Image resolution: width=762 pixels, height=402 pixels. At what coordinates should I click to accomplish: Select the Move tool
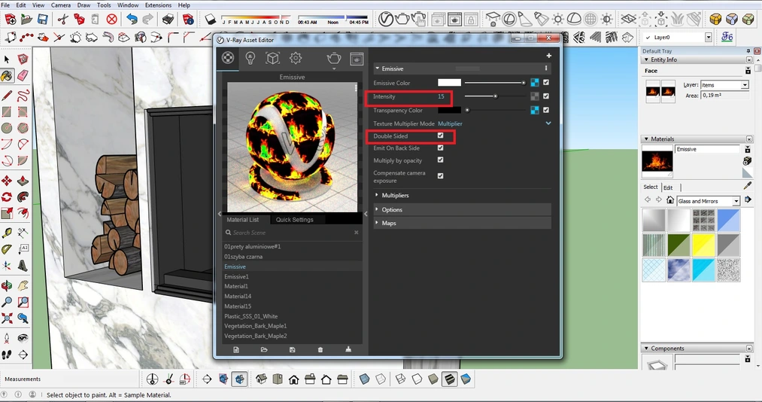[7, 181]
